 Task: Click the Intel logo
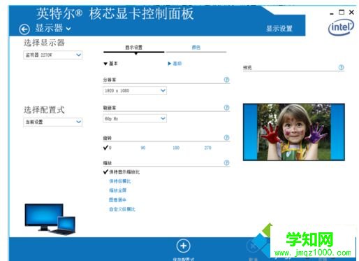(x=341, y=27)
